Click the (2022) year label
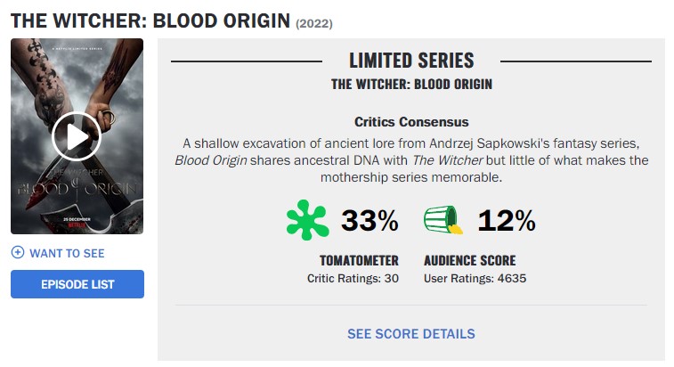Screen dimensions: 674x367 coord(314,23)
